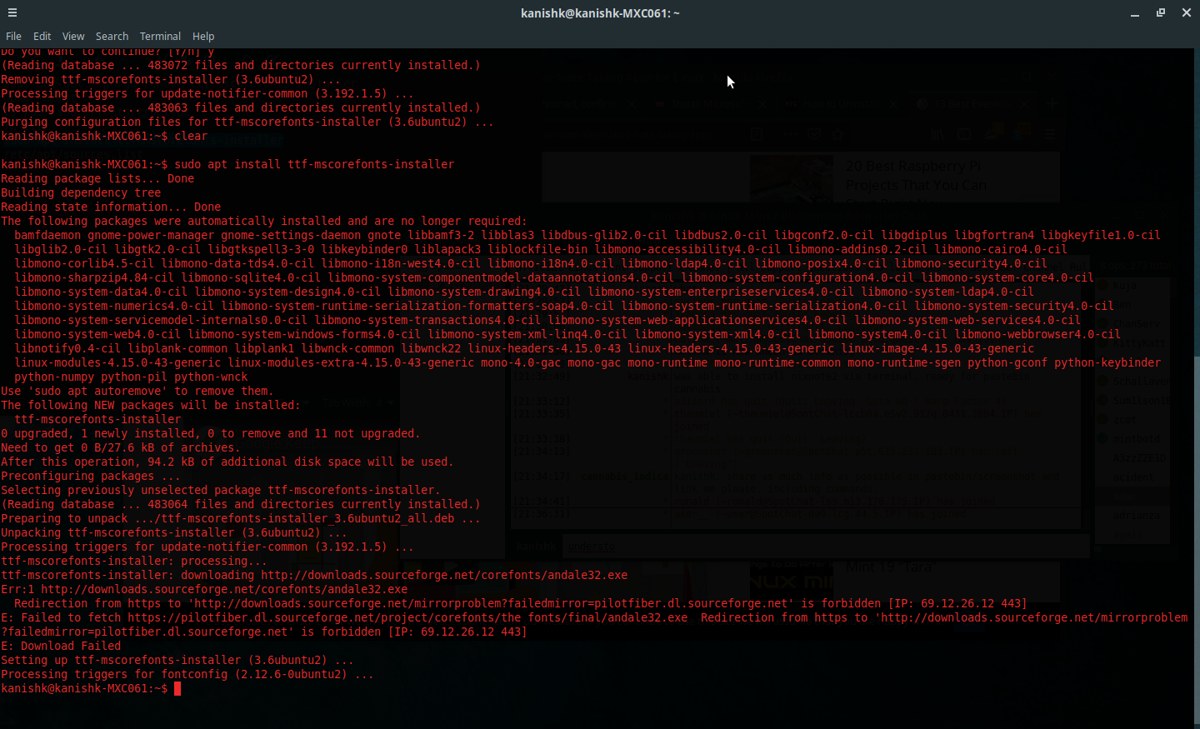Click the 'E: Download Failed' line

tap(61, 647)
